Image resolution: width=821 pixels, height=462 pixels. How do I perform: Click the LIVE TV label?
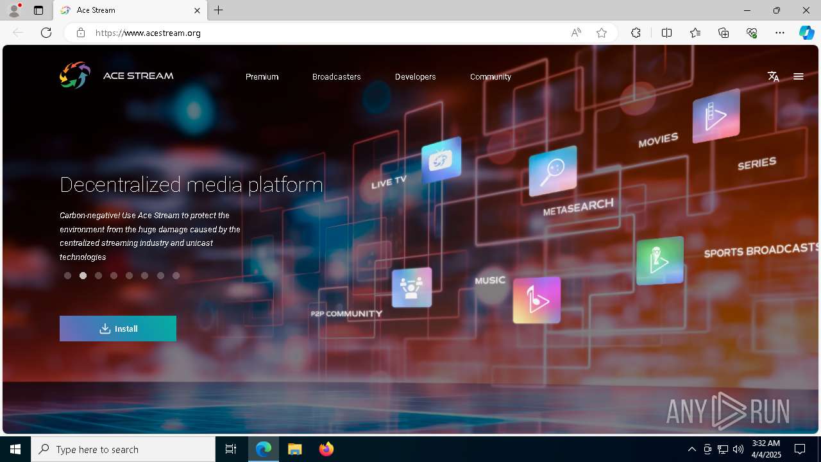389,182
